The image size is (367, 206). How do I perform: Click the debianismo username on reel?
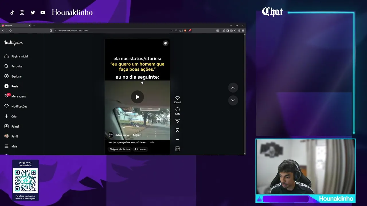(122, 135)
